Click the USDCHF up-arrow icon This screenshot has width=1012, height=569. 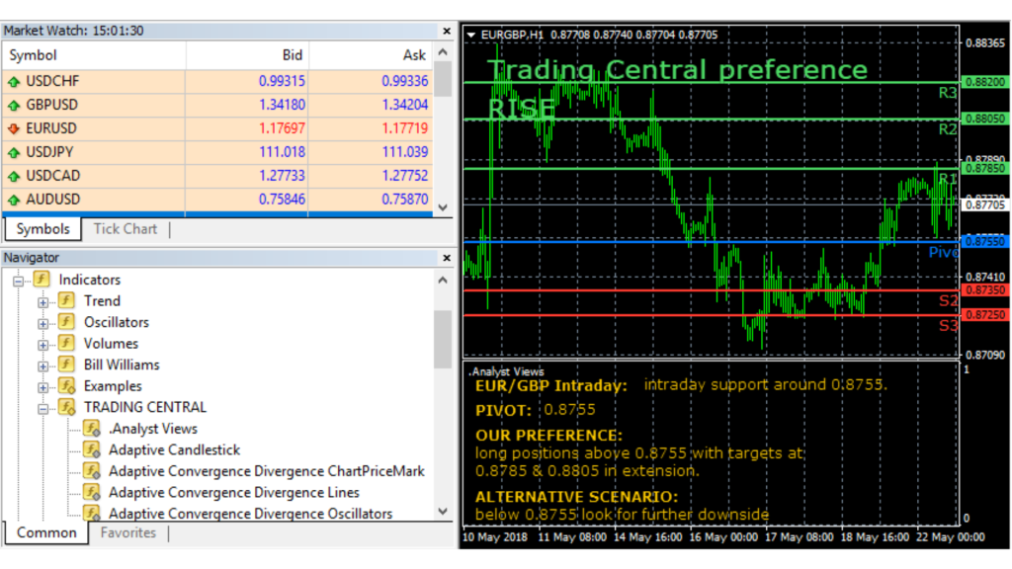[x=14, y=82]
